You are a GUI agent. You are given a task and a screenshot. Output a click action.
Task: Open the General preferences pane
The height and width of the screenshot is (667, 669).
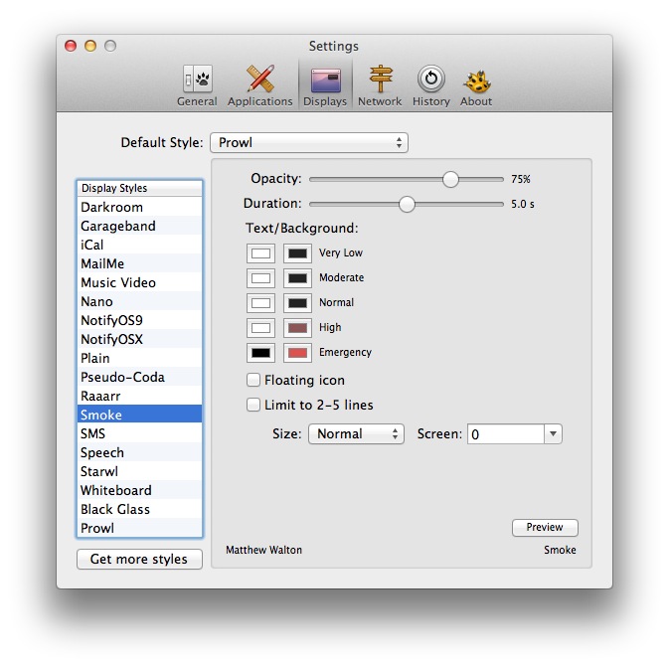(x=197, y=85)
